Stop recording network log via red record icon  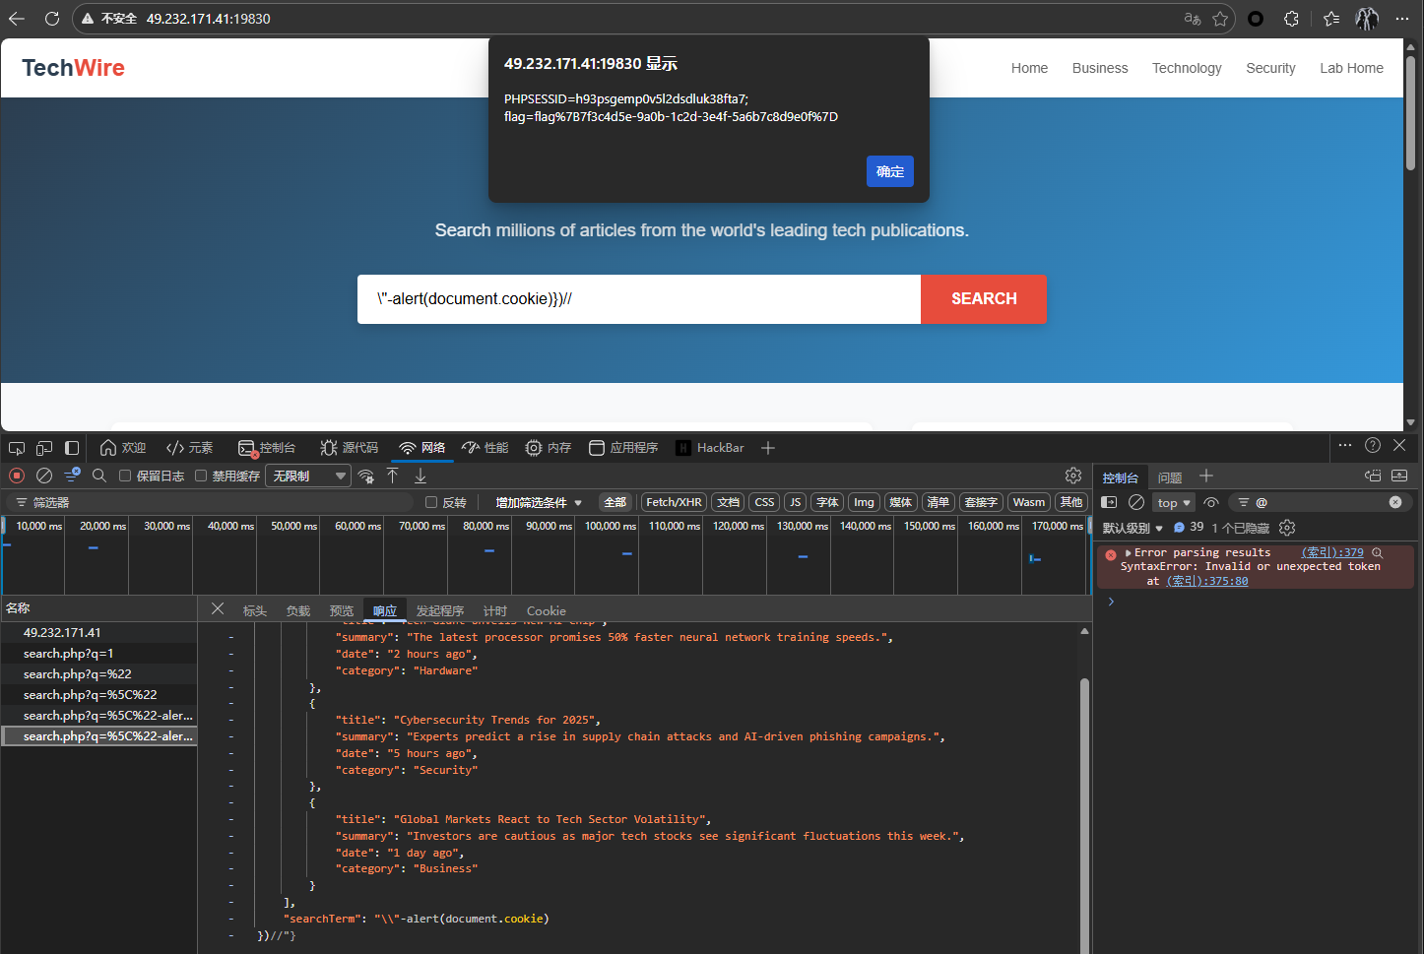17,476
